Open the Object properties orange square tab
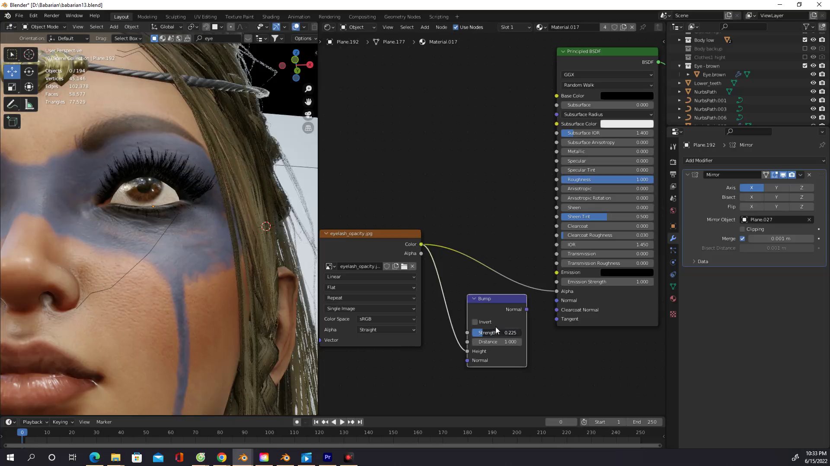Screen dimensions: 830x466 point(673,226)
